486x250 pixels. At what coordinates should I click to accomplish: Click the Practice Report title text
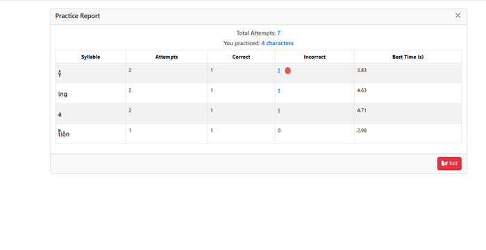[x=78, y=16]
